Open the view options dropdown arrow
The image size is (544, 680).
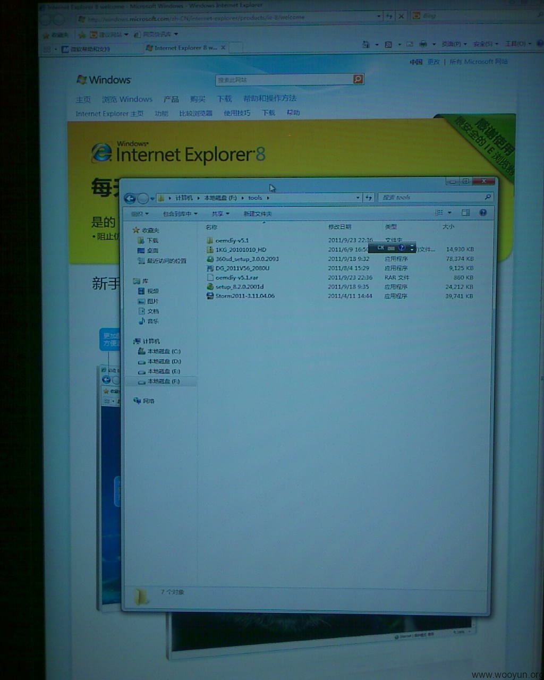coord(449,212)
